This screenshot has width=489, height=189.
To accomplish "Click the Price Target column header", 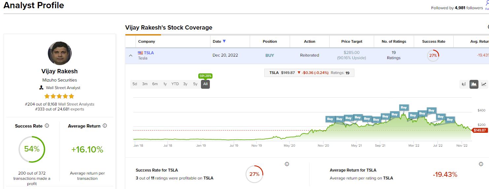I will 352,41.
